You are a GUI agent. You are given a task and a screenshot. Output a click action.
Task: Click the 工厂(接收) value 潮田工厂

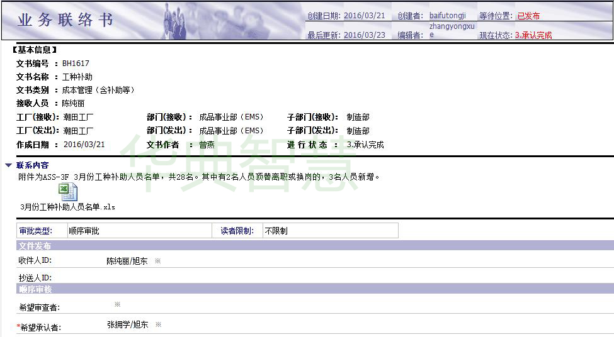click(78, 118)
